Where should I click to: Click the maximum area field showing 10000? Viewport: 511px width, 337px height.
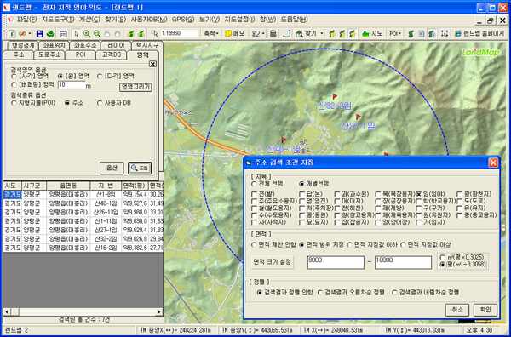[403, 262]
